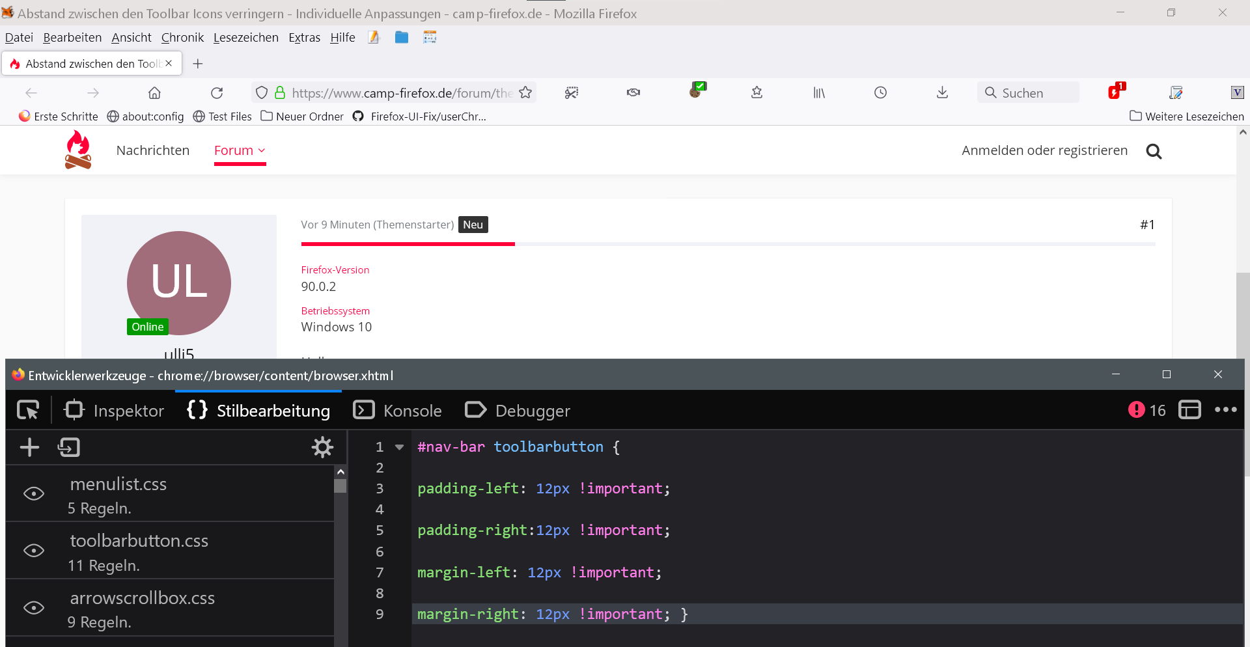Image resolution: width=1250 pixels, height=647 pixels.
Task: Open the style editor options gear
Action: click(322, 447)
